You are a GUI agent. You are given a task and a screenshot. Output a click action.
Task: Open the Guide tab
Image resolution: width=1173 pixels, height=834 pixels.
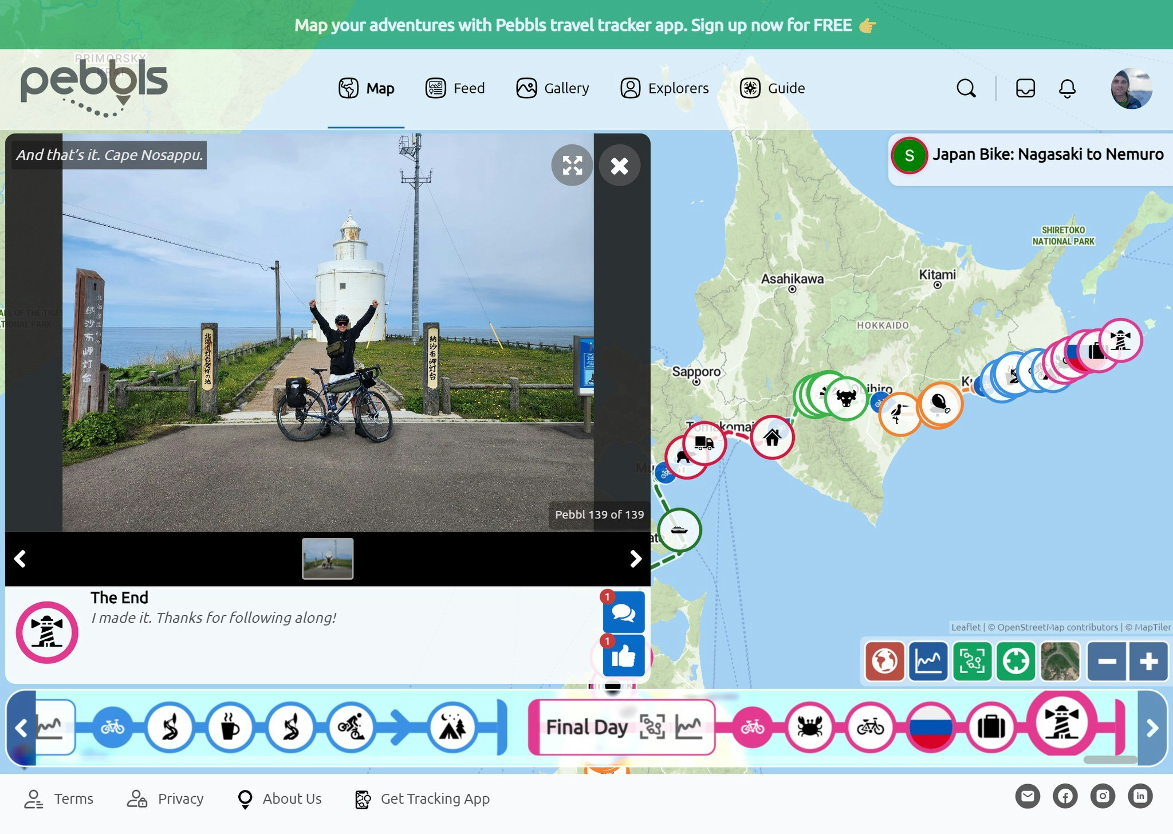click(x=772, y=88)
